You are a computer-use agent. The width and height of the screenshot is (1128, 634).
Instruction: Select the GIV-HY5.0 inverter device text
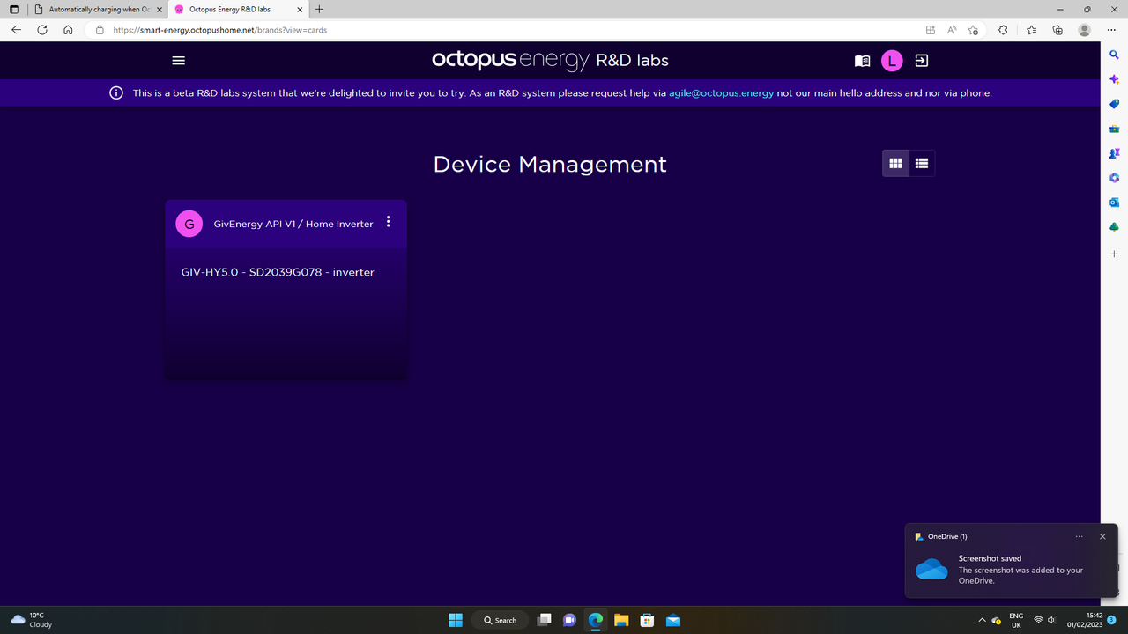pyautogui.click(x=278, y=272)
